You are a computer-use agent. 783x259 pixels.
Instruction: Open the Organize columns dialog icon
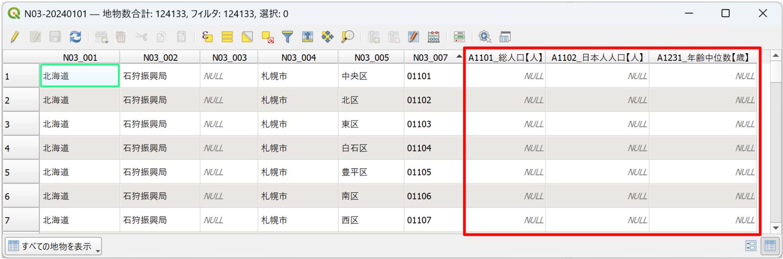[414, 37]
